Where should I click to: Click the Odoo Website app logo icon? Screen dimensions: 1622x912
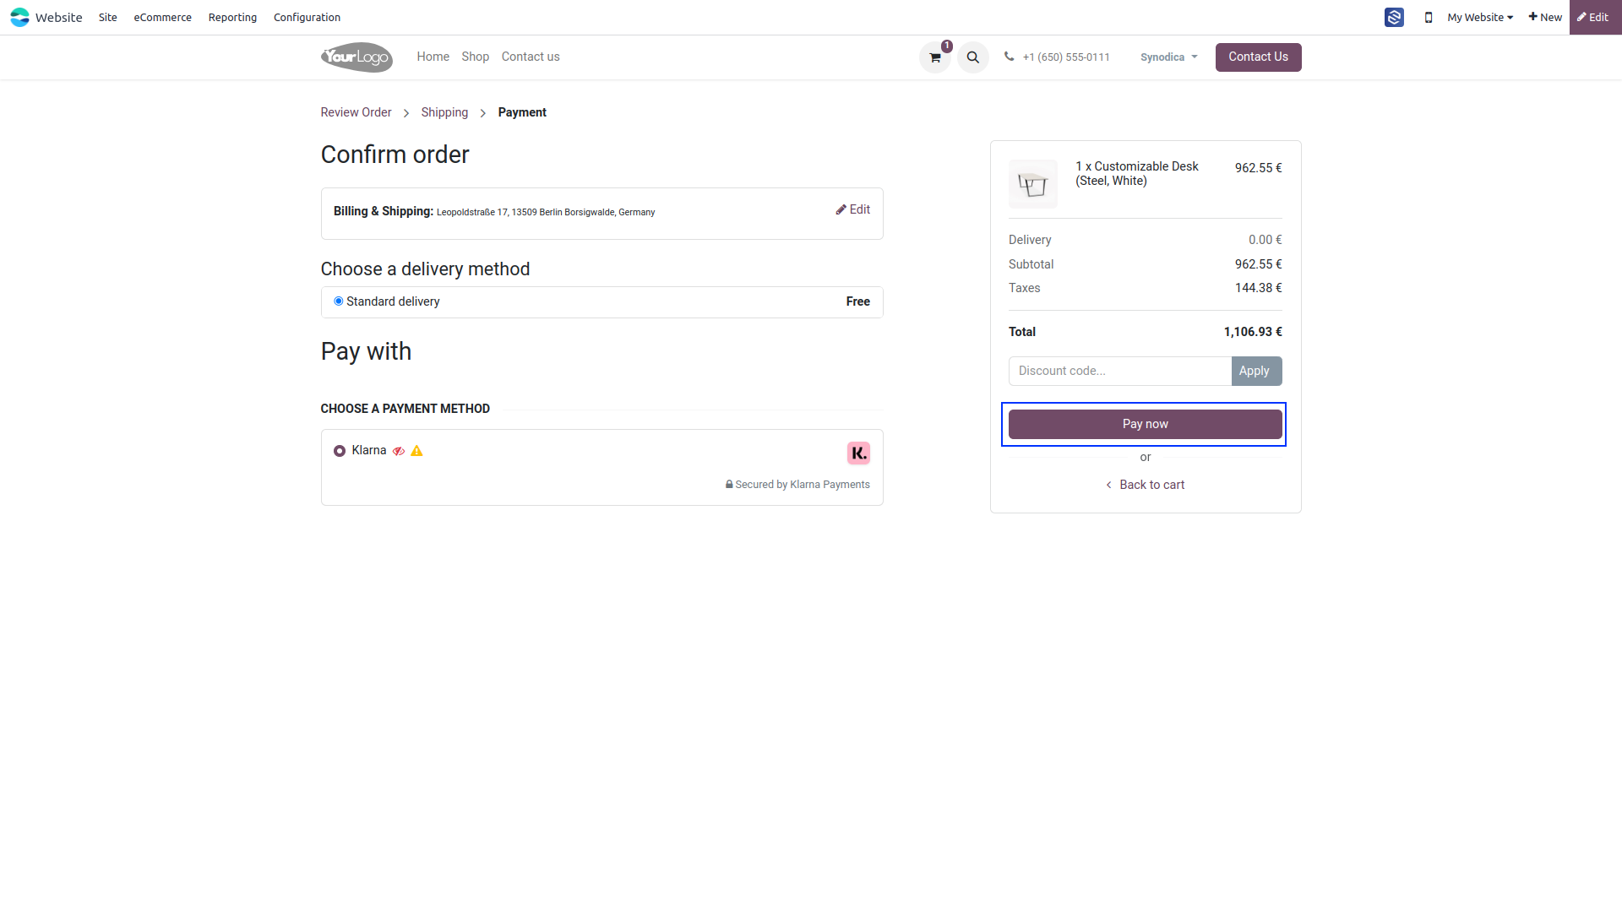tap(19, 17)
